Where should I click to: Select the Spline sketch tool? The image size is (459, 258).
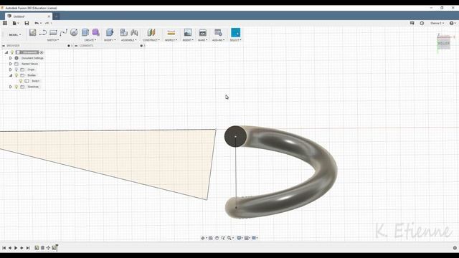[x=64, y=32]
